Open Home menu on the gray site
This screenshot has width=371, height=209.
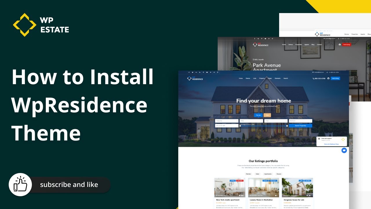click(x=284, y=45)
